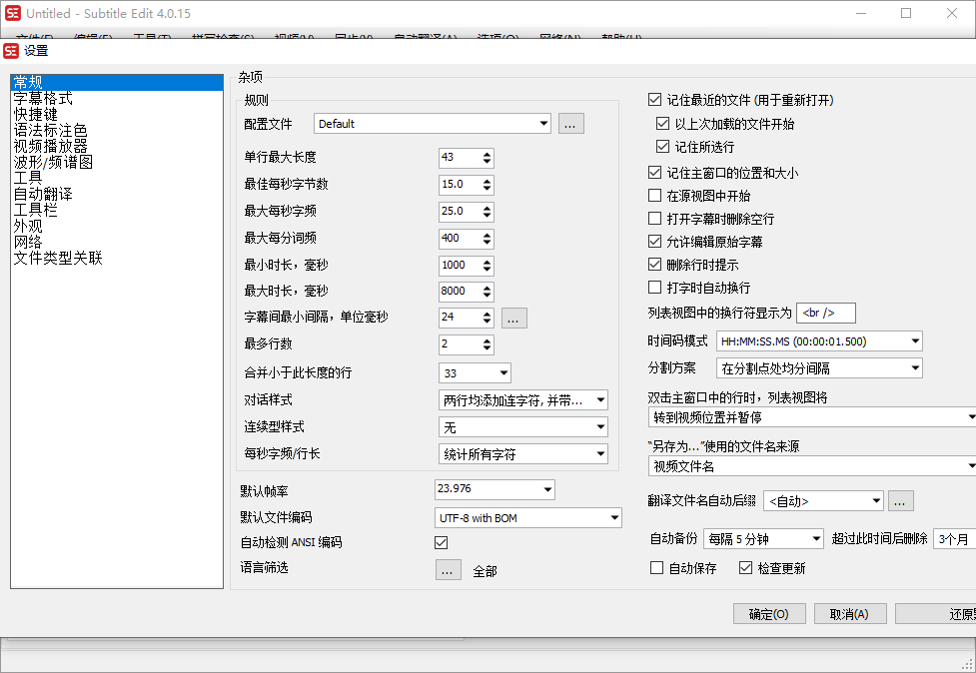Open "..." settings beside 字幕间最小间隔

click(513, 319)
